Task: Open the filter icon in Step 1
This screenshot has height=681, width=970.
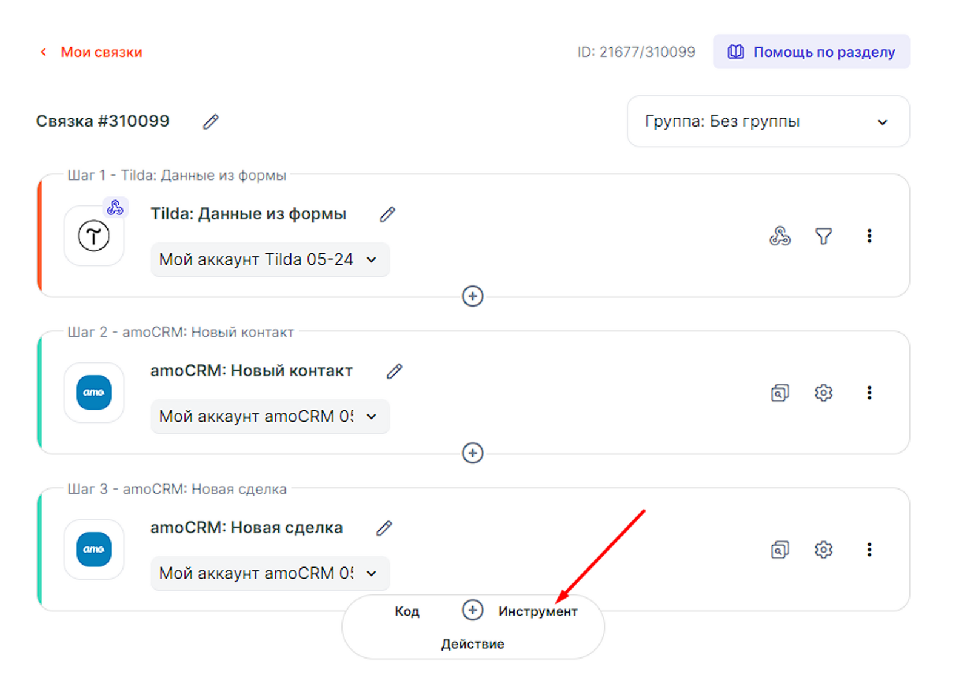Action: click(x=823, y=236)
